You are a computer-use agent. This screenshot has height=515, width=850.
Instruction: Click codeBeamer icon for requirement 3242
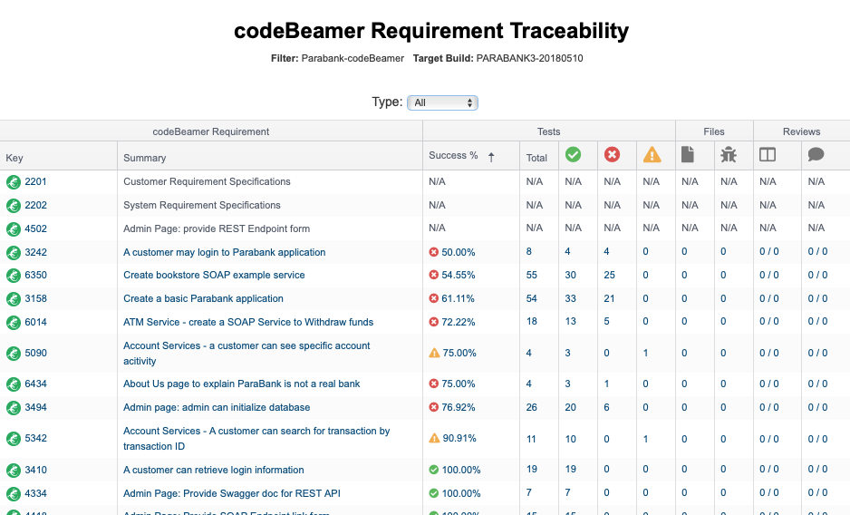(14, 253)
